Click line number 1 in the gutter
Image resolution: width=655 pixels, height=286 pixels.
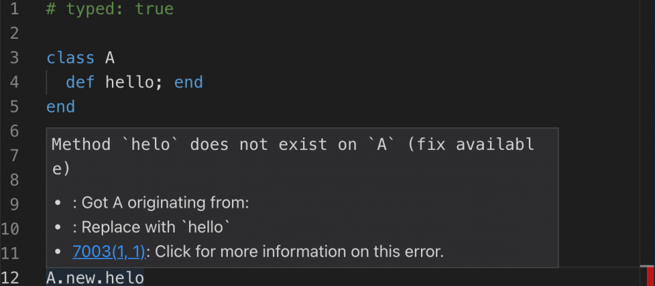(x=14, y=9)
